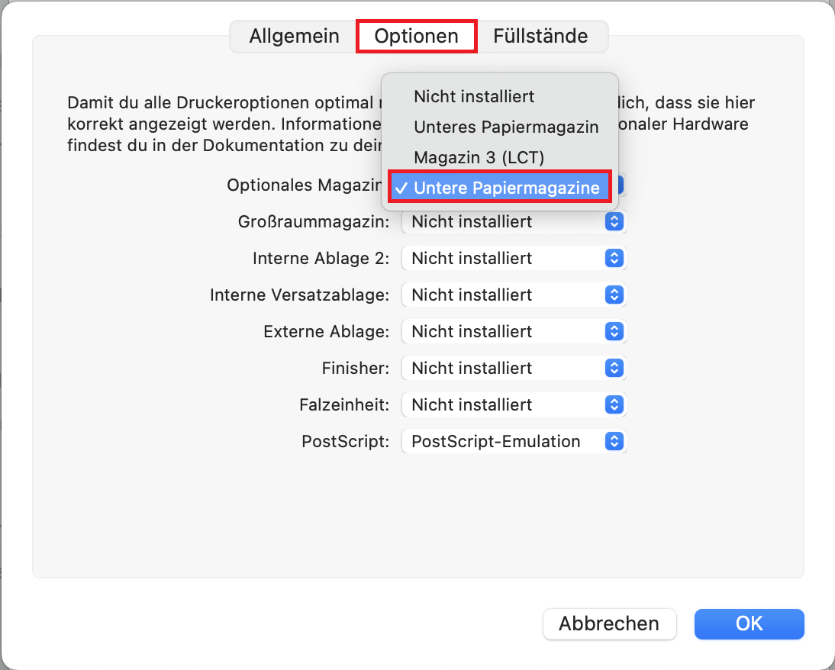The image size is (835, 670).
Task: Open the Falzeinheit dropdown
Action: click(513, 405)
